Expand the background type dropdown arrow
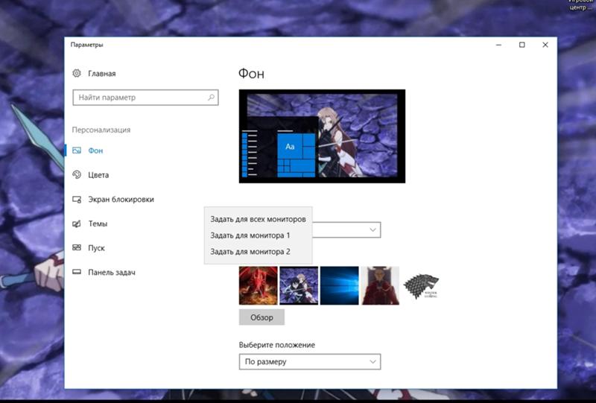596x403 pixels. pos(373,229)
